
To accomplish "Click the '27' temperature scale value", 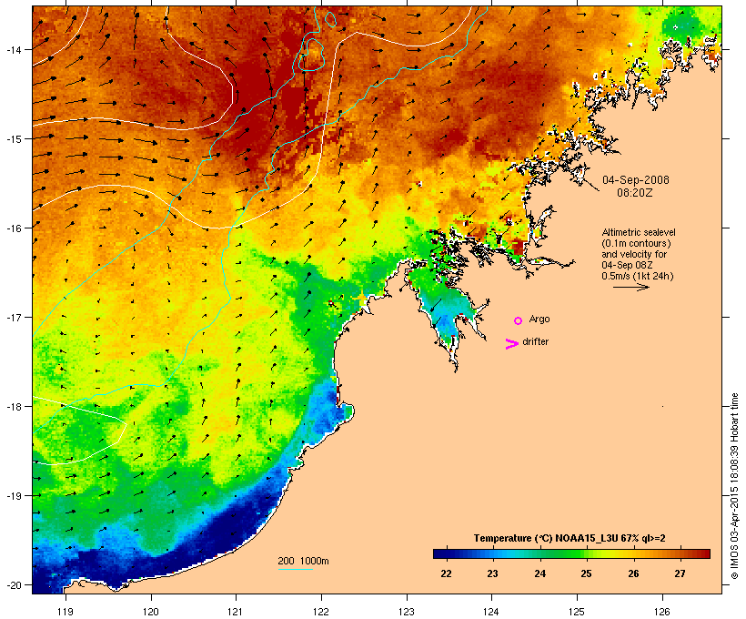I will 680,573.
